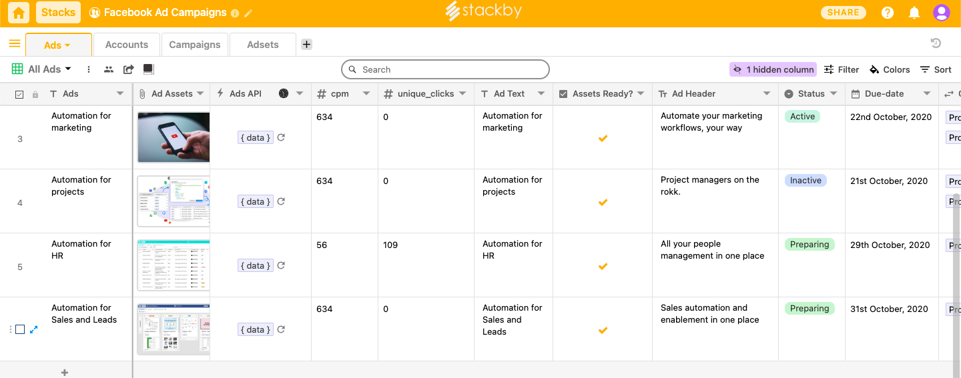
Task: Click the help question mark icon
Action: tap(888, 13)
